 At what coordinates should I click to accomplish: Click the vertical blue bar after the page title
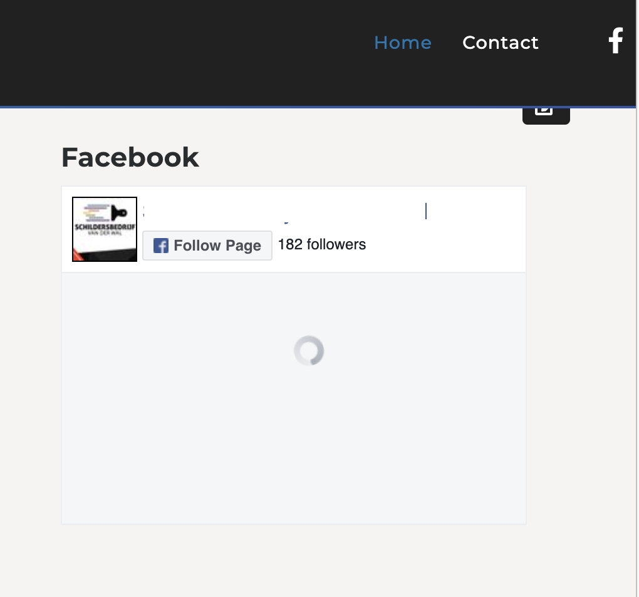[426, 212]
